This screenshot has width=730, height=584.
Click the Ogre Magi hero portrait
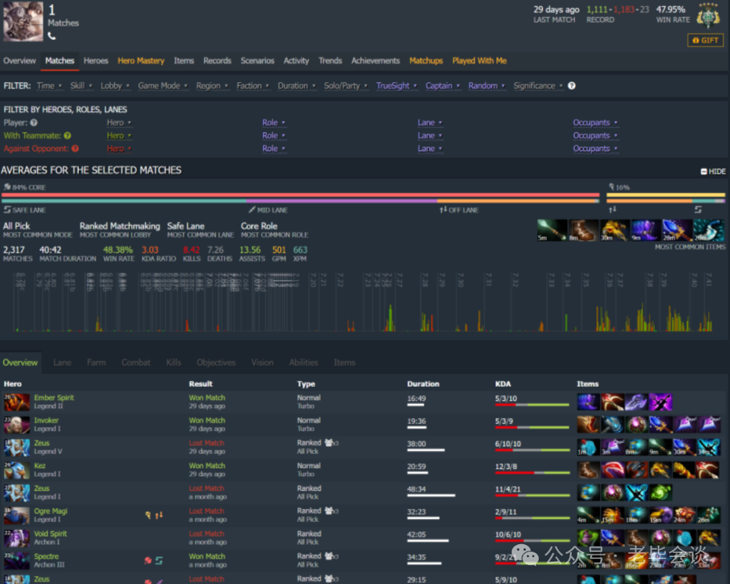(17, 516)
